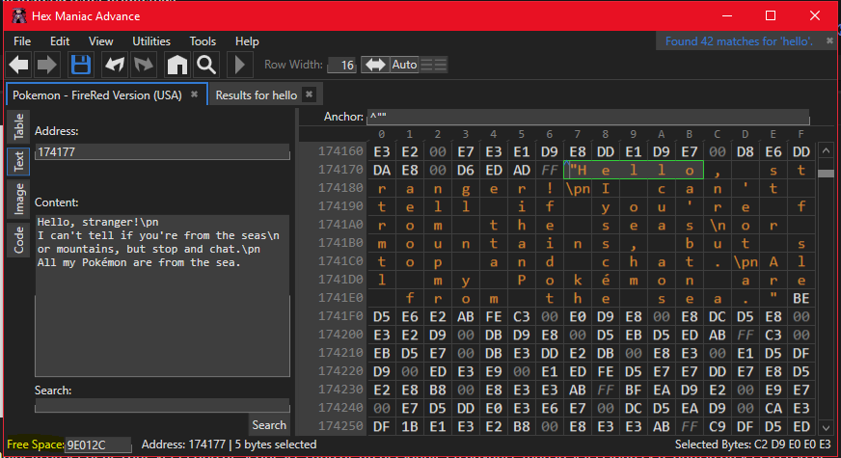Open the Table side panel tab
841x458 pixels.
(17, 127)
